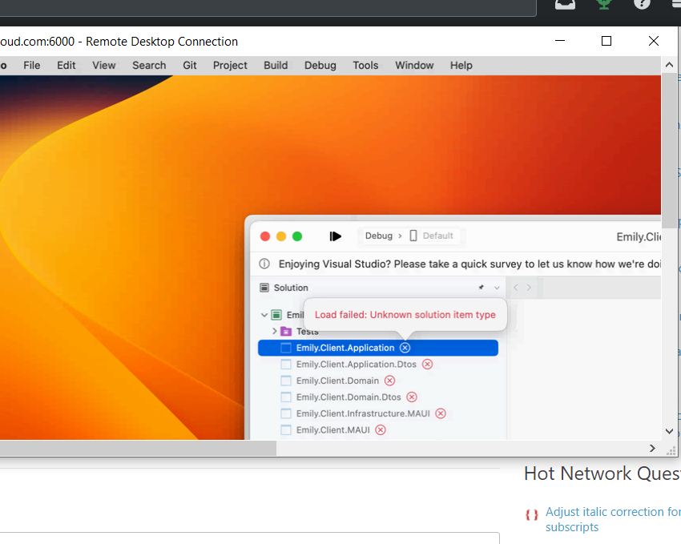The image size is (681, 544).
Task: Collapse the Emily solution root node
Action: 264,314
